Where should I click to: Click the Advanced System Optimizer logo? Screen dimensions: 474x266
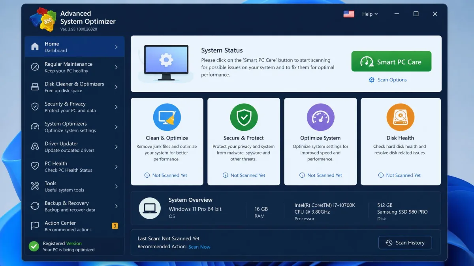43,20
